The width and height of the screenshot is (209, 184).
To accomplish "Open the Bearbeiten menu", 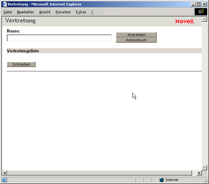I will [25, 12].
